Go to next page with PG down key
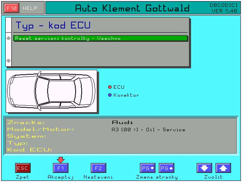Screen dimensions: 242x182 click(147, 168)
